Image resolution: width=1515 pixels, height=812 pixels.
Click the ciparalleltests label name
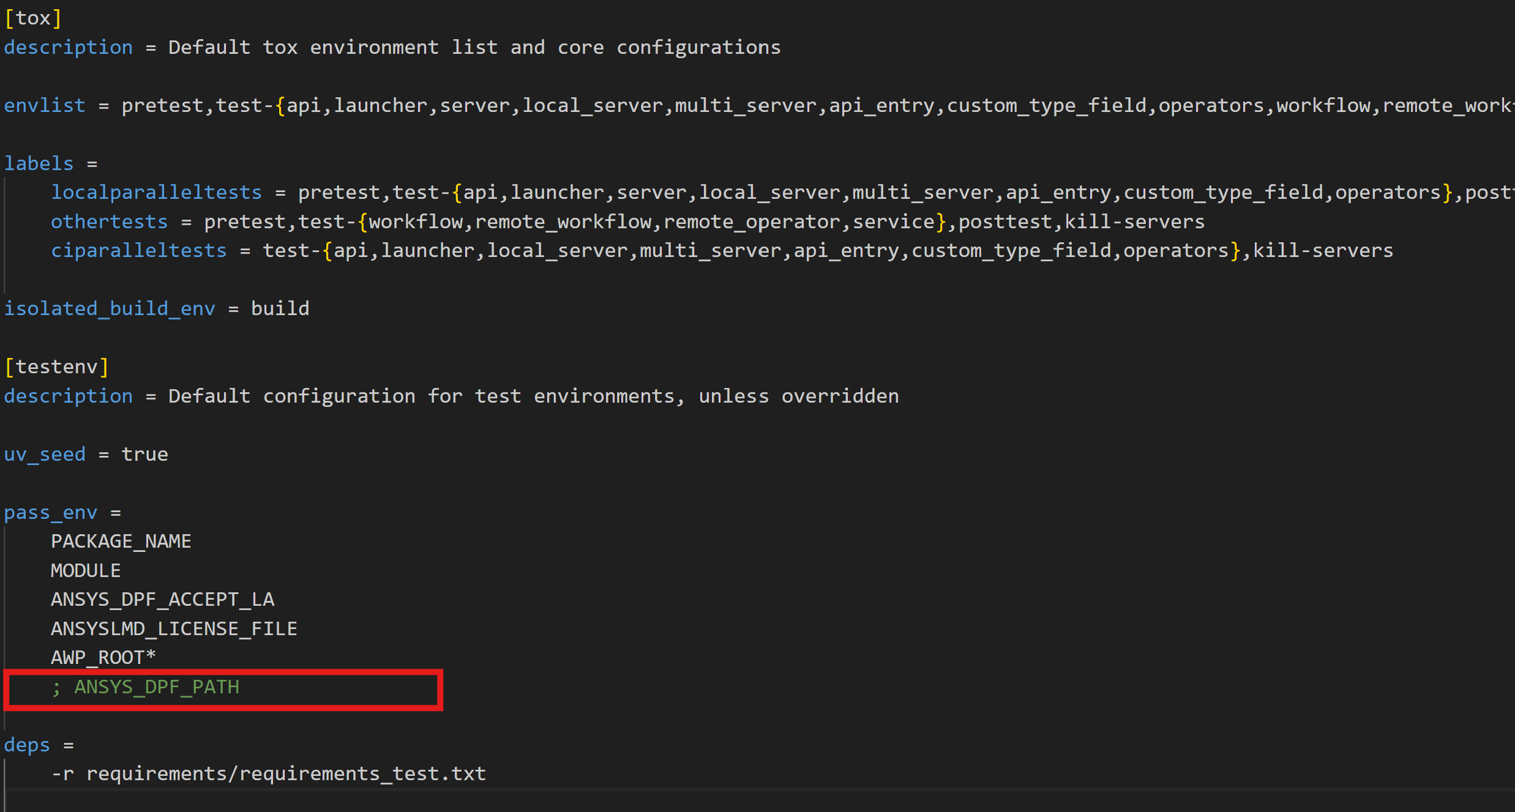pos(138,250)
